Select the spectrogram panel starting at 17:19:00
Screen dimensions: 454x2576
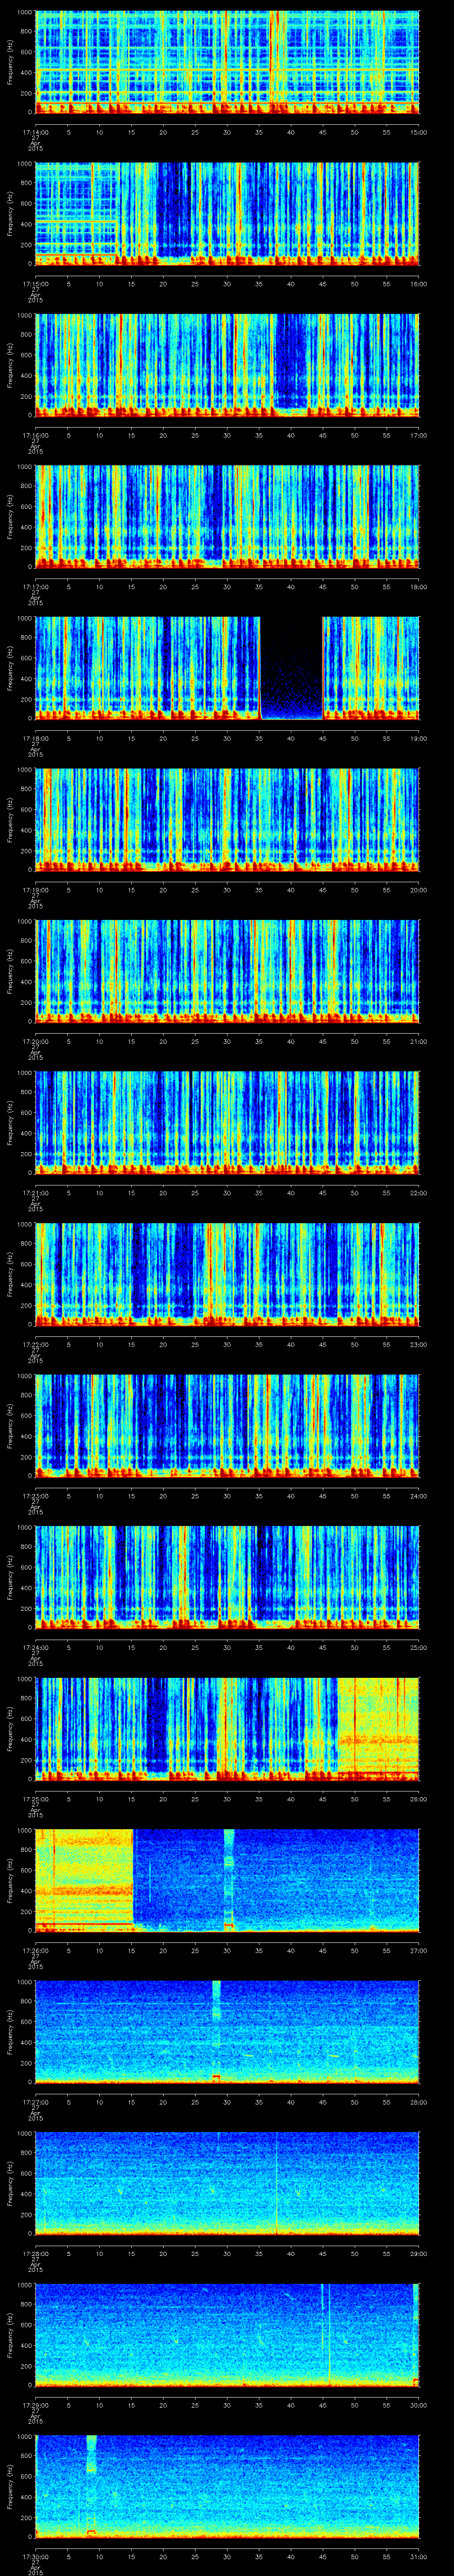227,819
